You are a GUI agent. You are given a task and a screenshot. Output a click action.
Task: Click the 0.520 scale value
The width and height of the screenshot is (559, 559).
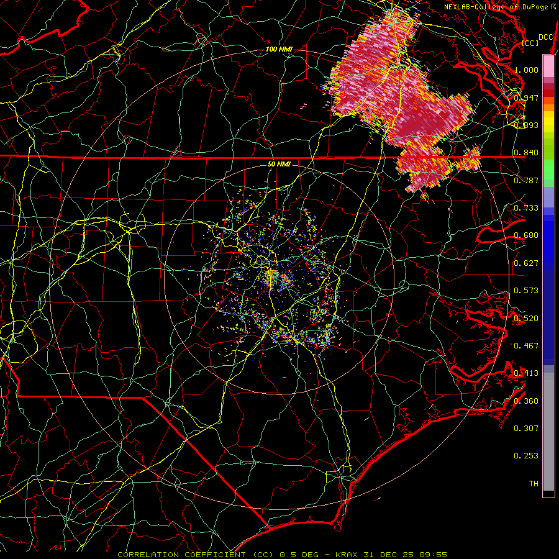point(526,319)
